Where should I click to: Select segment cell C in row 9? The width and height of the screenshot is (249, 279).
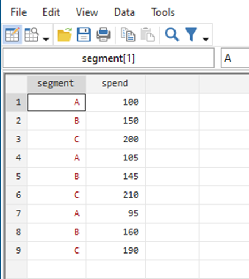point(56,251)
